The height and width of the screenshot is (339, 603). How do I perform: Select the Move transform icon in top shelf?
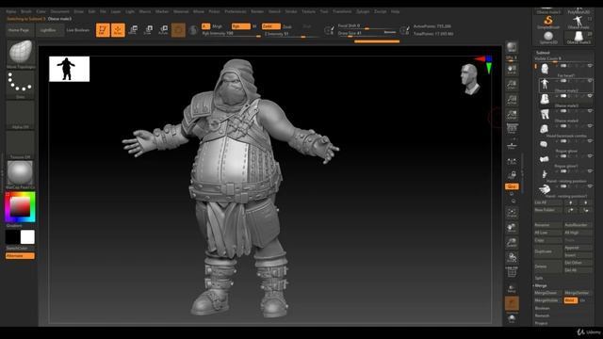click(133, 30)
